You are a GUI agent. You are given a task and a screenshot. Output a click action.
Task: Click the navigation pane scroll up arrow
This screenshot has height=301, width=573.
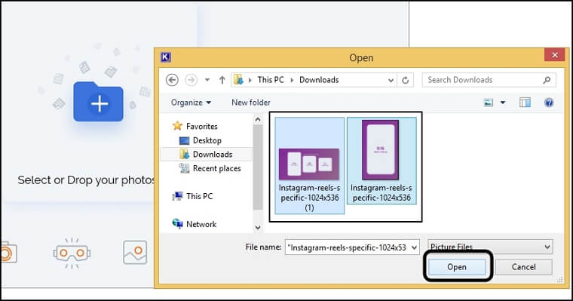(x=258, y=119)
